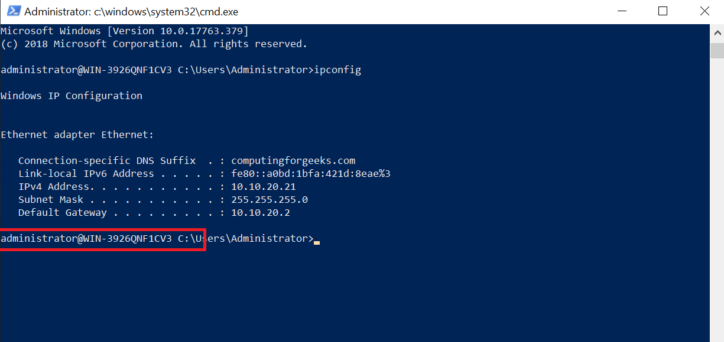This screenshot has height=342, width=724.
Task: Click the Microsoft Windows version line
Action: 124,31
